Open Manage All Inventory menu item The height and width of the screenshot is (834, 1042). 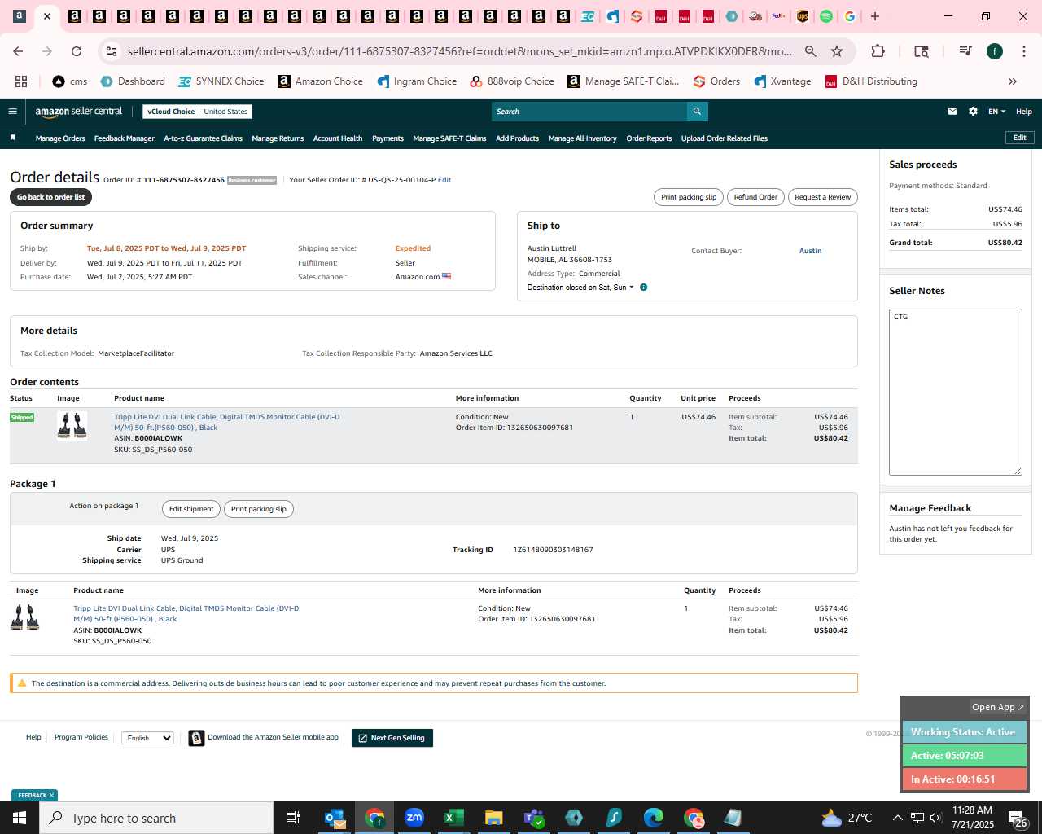point(582,138)
